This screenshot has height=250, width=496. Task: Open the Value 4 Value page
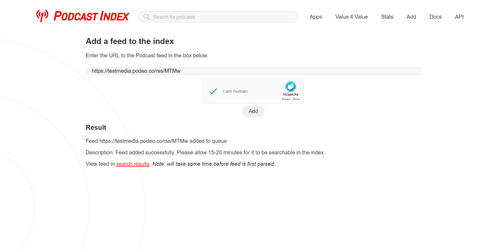click(352, 17)
